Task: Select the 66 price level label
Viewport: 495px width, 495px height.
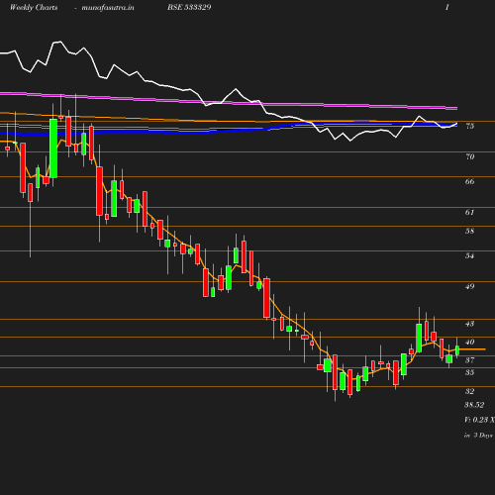Action: pos(470,181)
